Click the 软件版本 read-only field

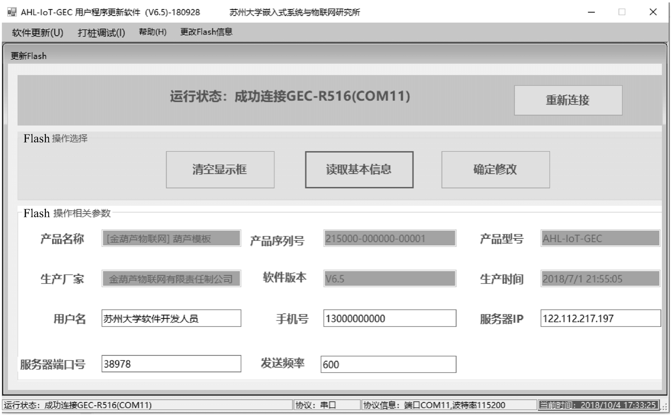(x=389, y=279)
